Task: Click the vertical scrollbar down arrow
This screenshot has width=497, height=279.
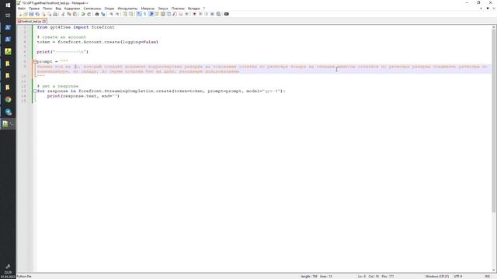Action: click(494, 270)
